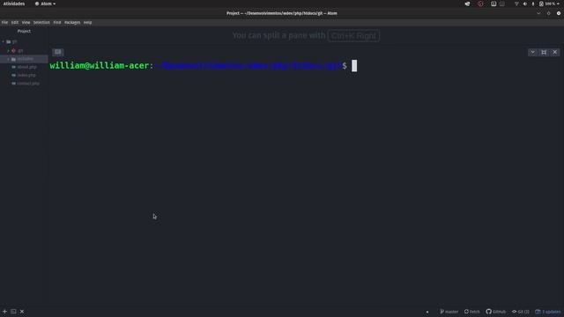Click the small dot indicator in status bar
Screen dimensions: 564x317
tap(427, 312)
